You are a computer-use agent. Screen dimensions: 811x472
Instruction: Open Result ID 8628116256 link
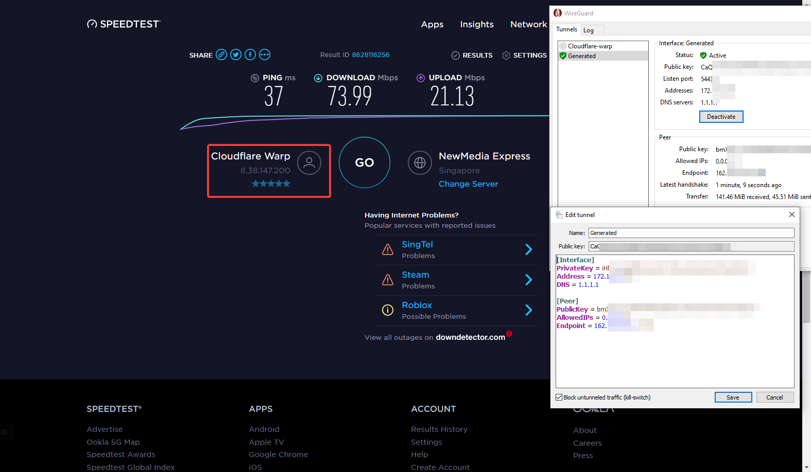click(371, 55)
